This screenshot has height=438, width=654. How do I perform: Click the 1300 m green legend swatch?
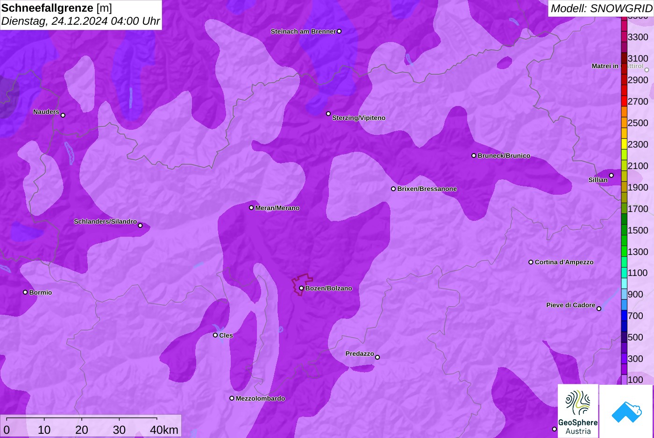(624, 251)
